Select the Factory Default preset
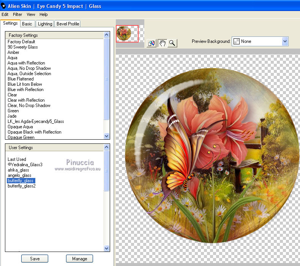The image size is (300, 266). point(21,42)
